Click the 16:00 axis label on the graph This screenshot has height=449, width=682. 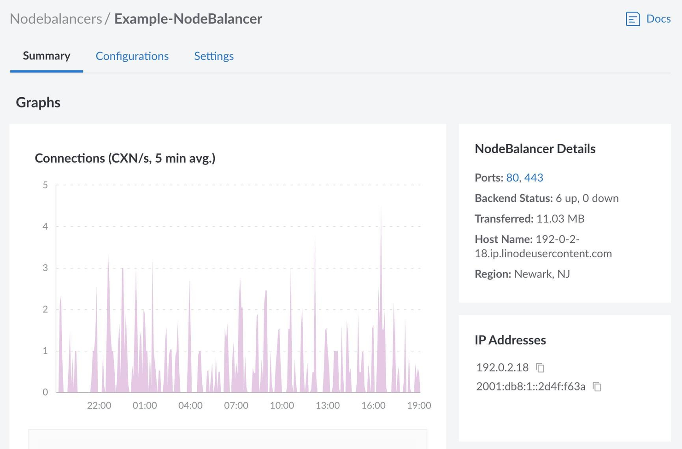pyautogui.click(x=374, y=405)
